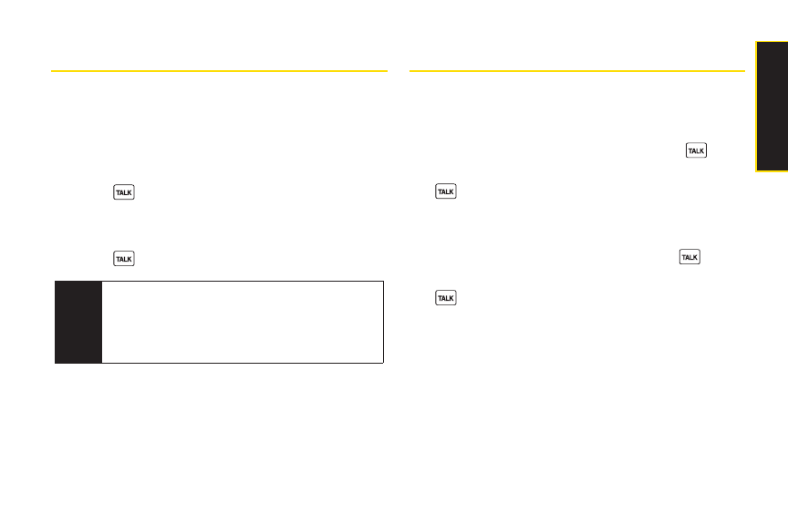Click inside the white note box content area
The image size is (788, 525).
point(243,322)
